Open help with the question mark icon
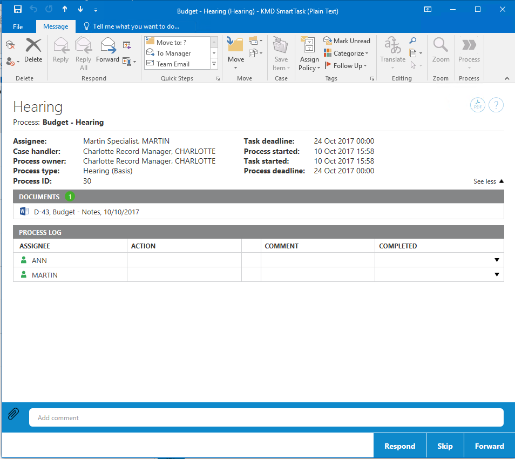 pyautogui.click(x=496, y=105)
